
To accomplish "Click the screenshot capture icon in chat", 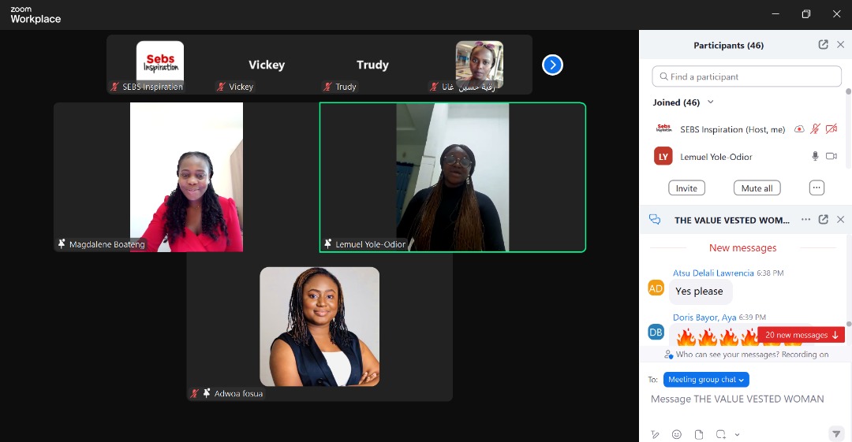I will pos(720,434).
